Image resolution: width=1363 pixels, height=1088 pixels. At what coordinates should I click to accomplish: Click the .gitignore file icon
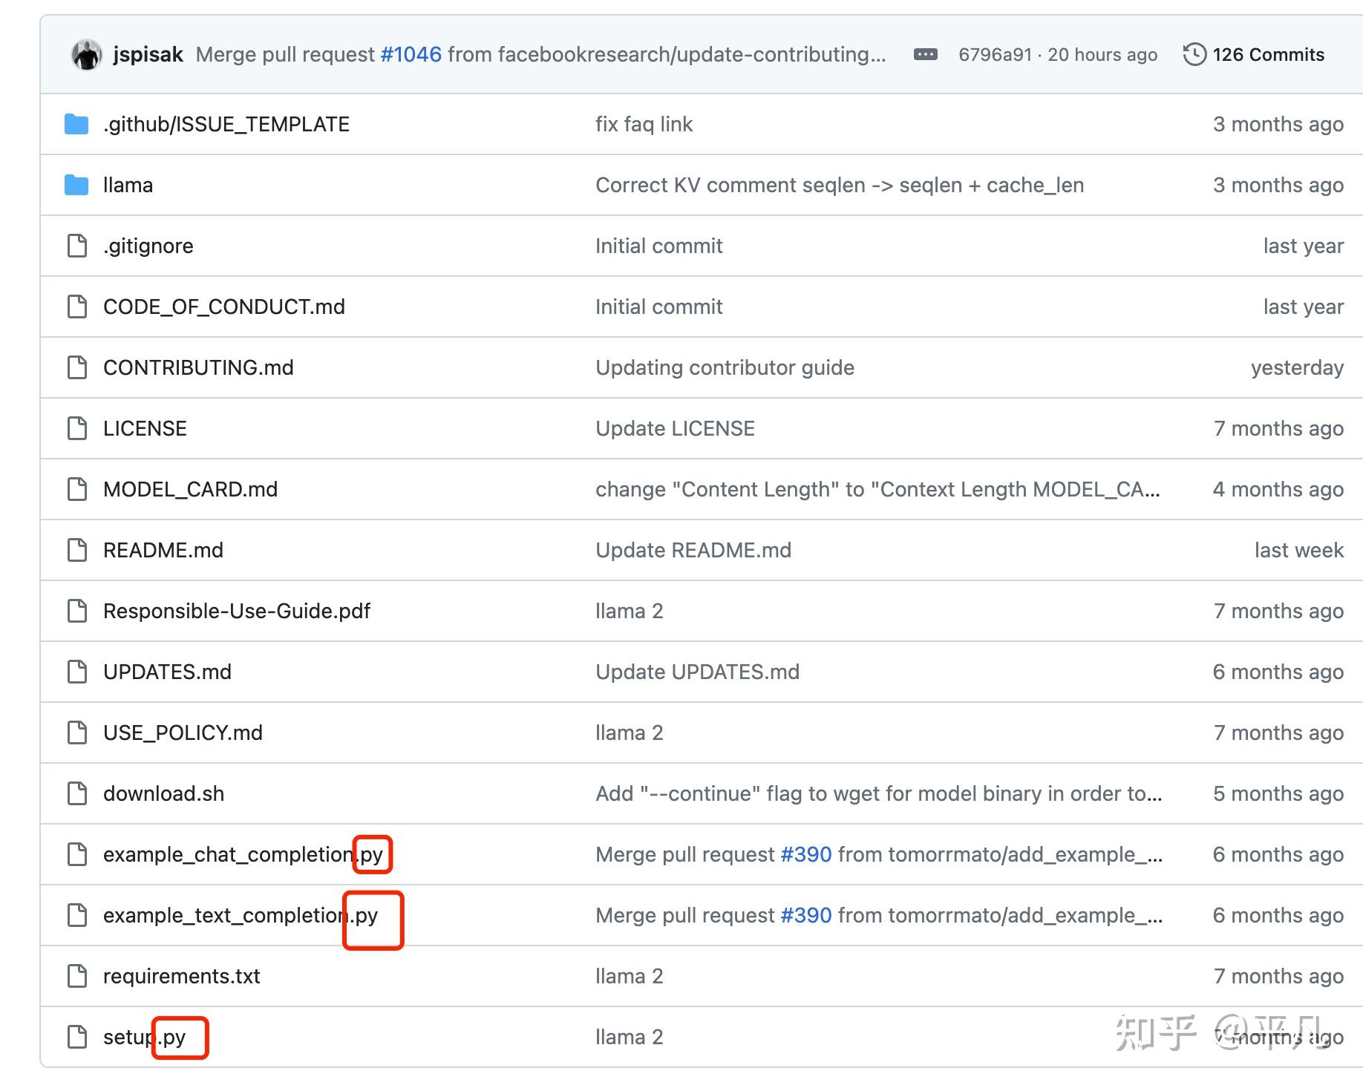(x=77, y=246)
